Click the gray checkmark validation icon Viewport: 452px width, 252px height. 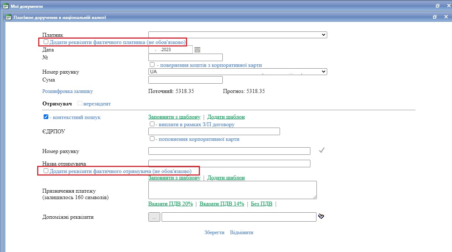point(321,150)
